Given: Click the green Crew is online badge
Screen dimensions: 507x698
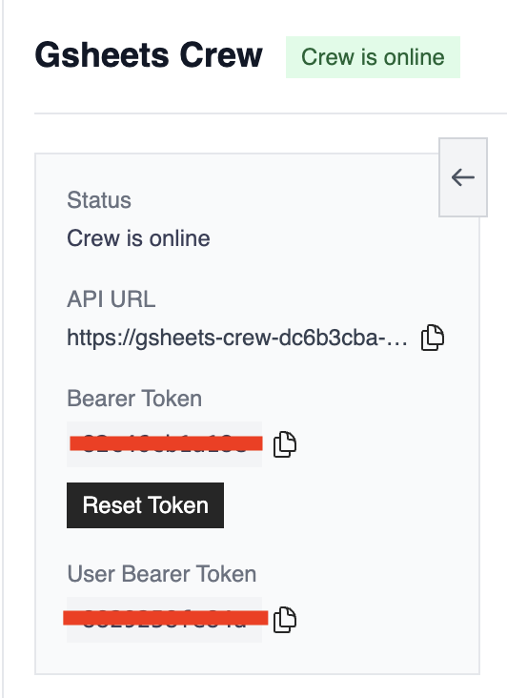Looking at the screenshot, I should tap(373, 57).
